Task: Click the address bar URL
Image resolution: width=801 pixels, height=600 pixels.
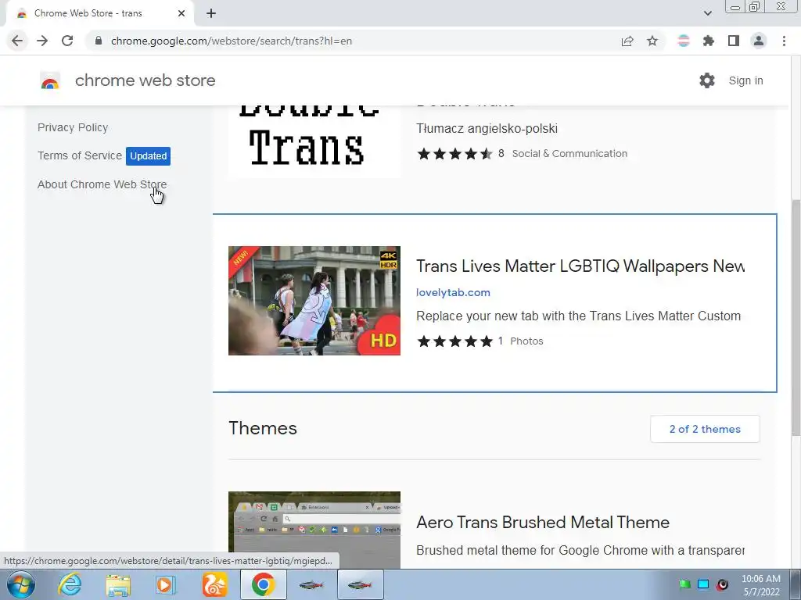Action: 232,41
